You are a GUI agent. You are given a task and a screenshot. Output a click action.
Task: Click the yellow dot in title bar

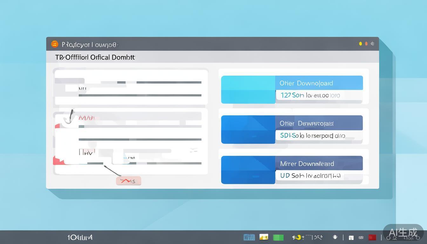point(360,44)
